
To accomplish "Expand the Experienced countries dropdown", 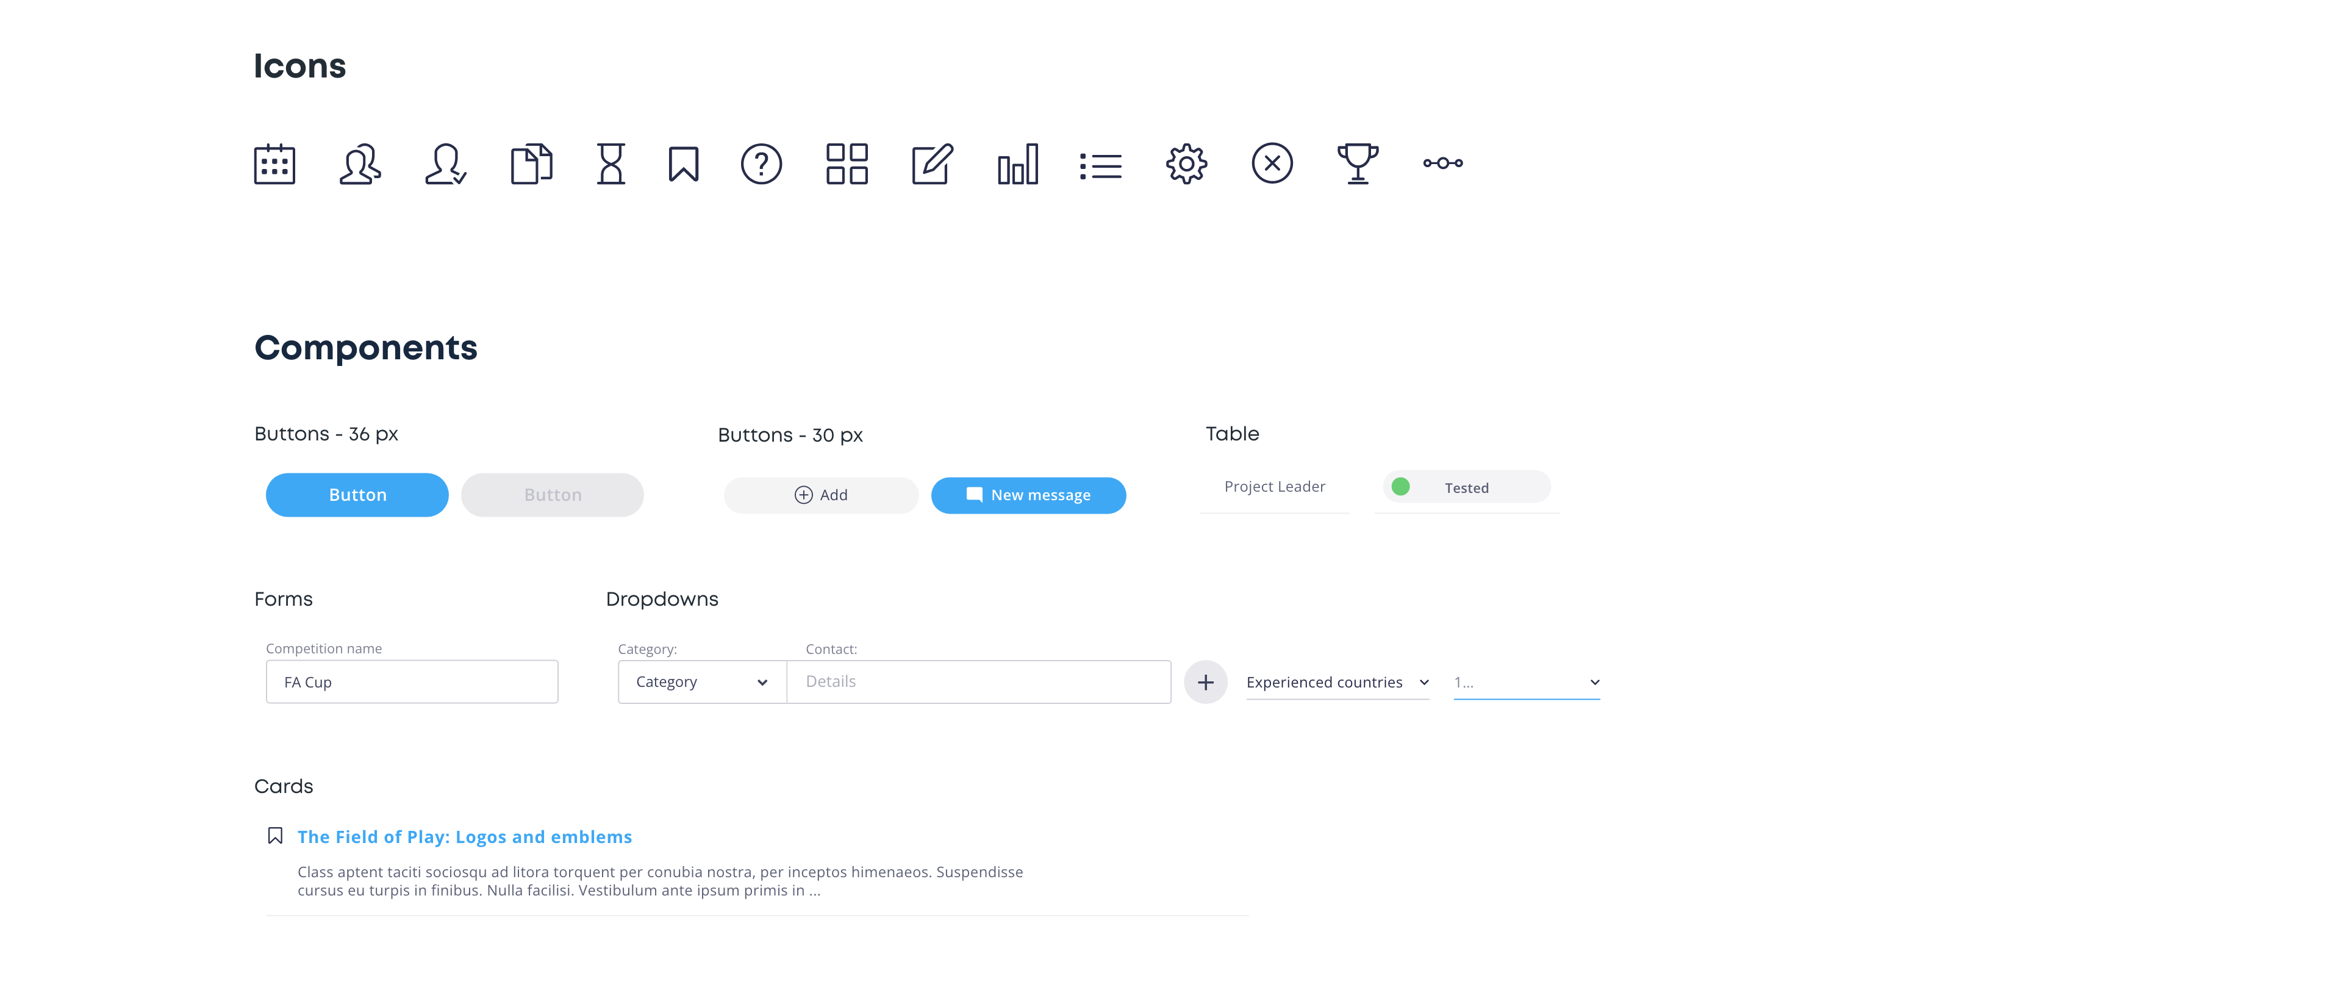I will (x=1336, y=682).
